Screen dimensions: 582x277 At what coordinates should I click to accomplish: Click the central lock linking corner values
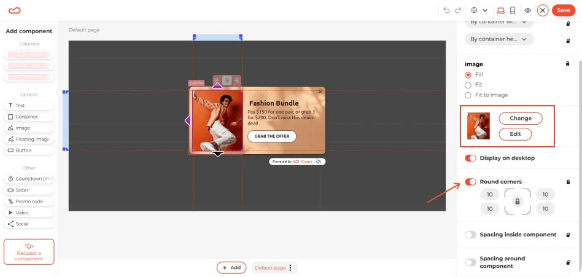(518, 201)
